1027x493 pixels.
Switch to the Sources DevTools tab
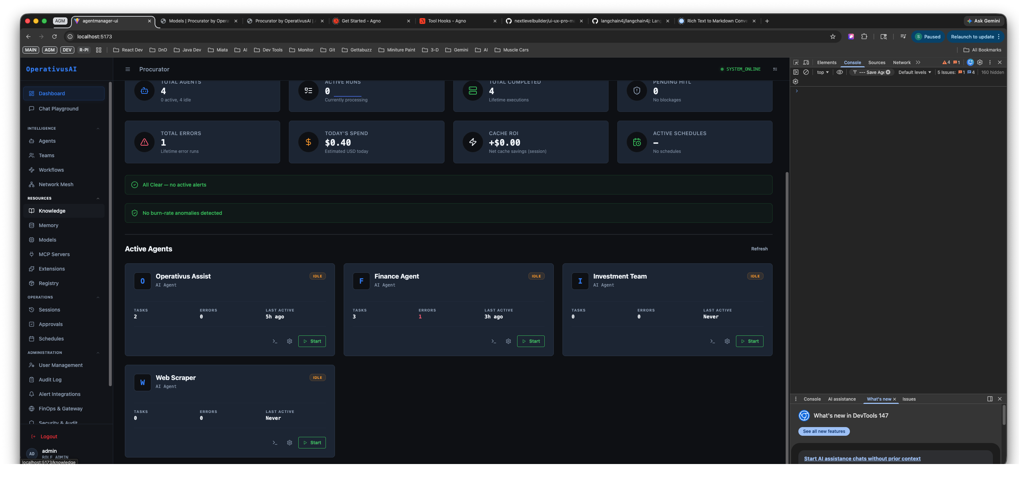pyautogui.click(x=876, y=62)
